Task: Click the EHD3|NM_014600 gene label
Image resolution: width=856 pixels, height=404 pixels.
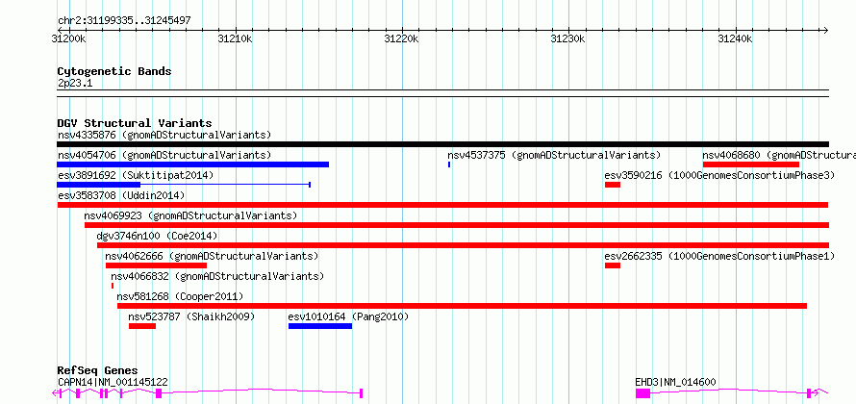Action: [x=675, y=382]
